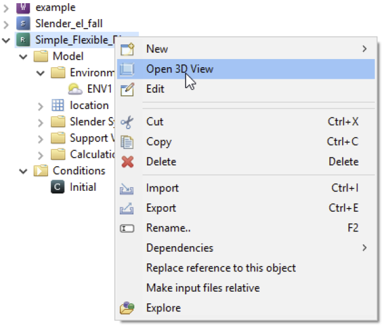Screen dimensions: 382x326
Task: Expand the location tree node
Action: click(x=41, y=106)
